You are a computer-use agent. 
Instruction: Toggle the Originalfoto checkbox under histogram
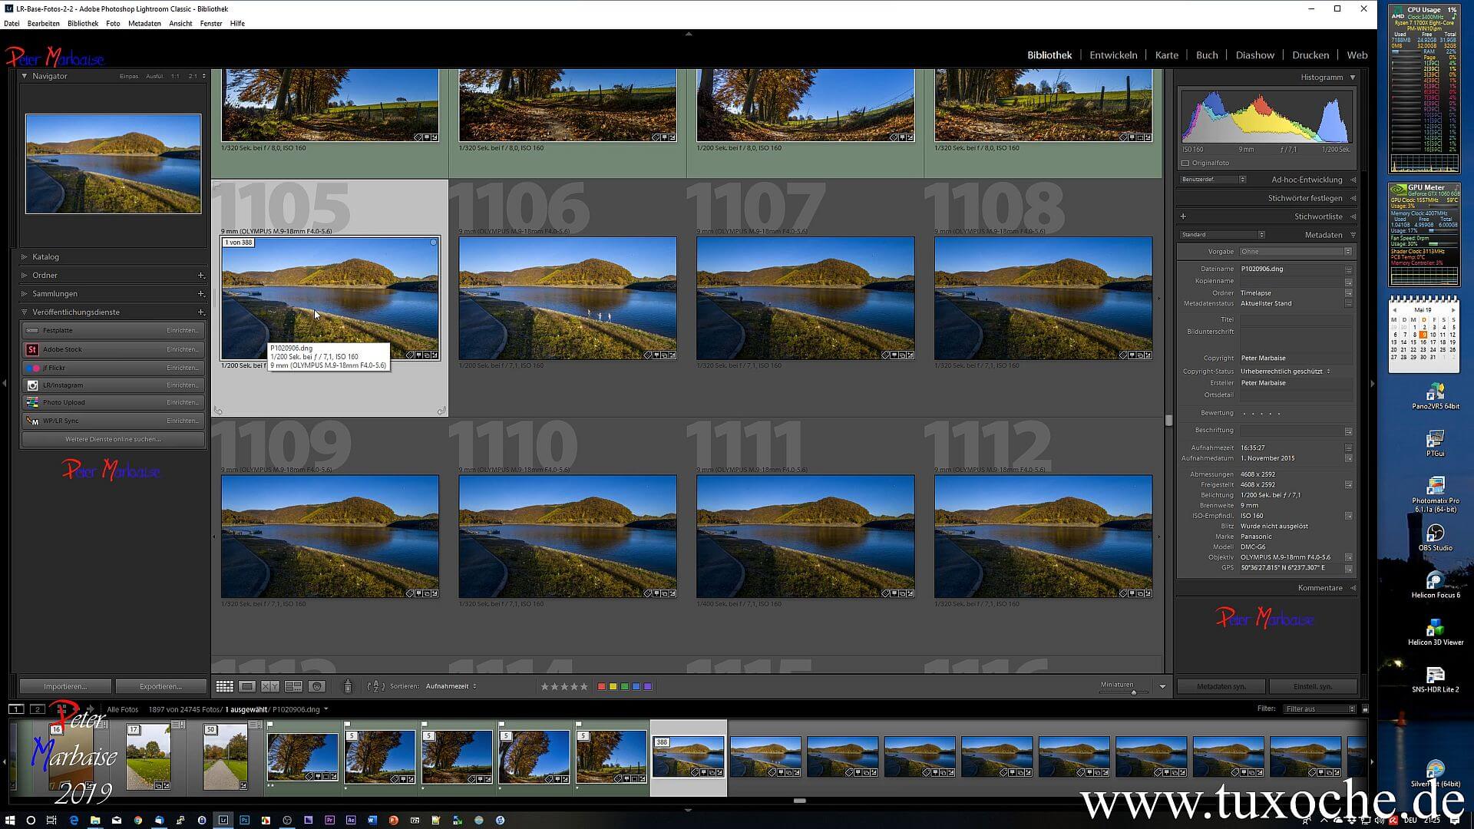[1185, 163]
